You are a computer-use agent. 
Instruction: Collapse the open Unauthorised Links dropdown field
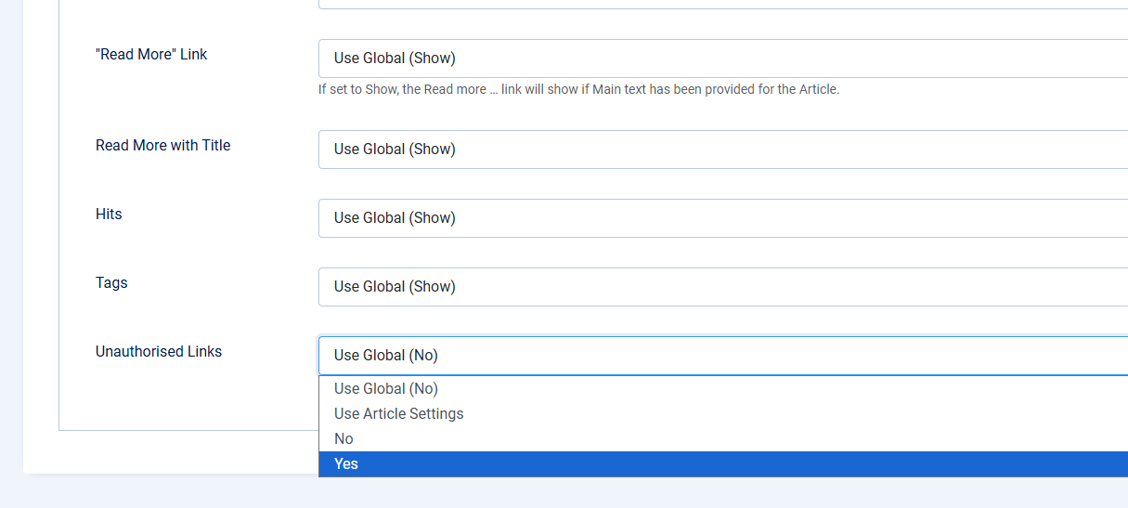click(722, 356)
